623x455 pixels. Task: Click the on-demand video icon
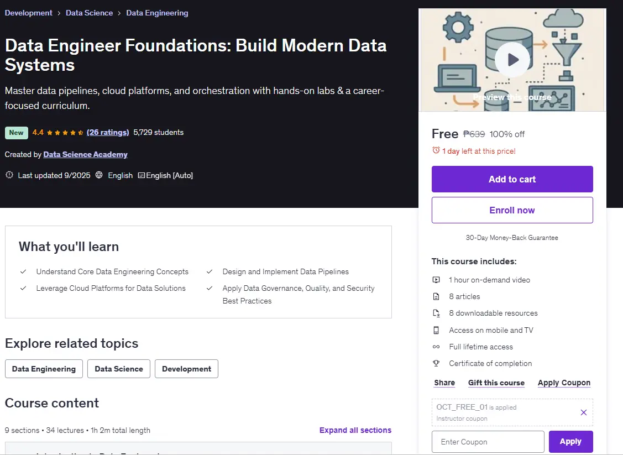click(436, 280)
